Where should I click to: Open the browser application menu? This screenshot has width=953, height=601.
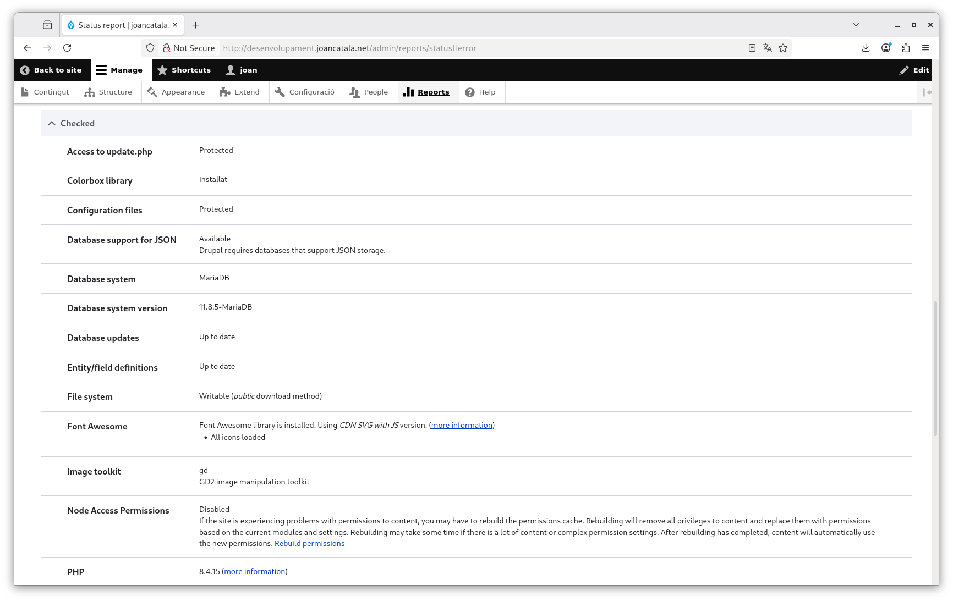pyautogui.click(x=925, y=48)
